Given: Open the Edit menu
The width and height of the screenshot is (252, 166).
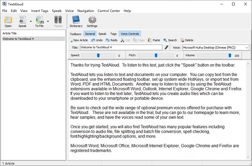Looking at the screenshot, I should pyautogui.click(x=14, y=11).
